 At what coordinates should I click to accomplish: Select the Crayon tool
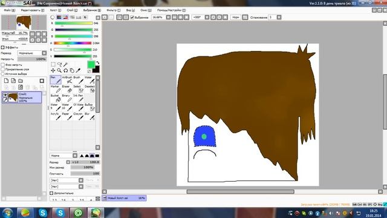coord(78,116)
